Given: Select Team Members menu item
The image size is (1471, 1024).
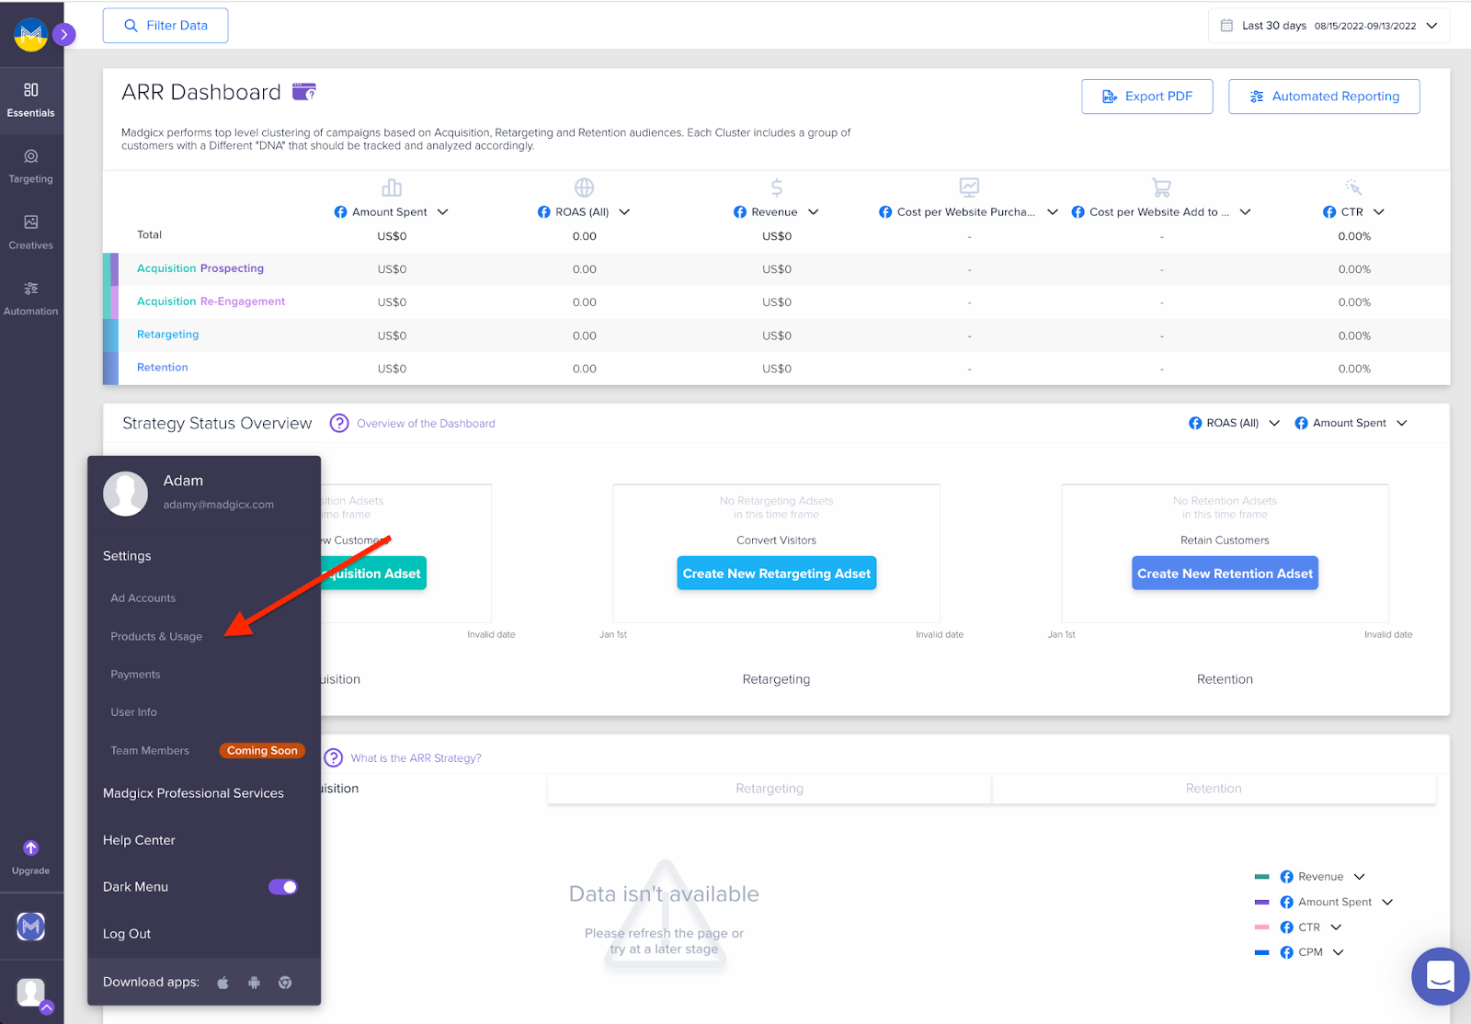Looking at the screenshot, I should [x=150, y=751].
